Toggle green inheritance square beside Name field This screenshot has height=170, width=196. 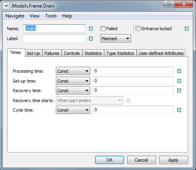click(91, 29)
